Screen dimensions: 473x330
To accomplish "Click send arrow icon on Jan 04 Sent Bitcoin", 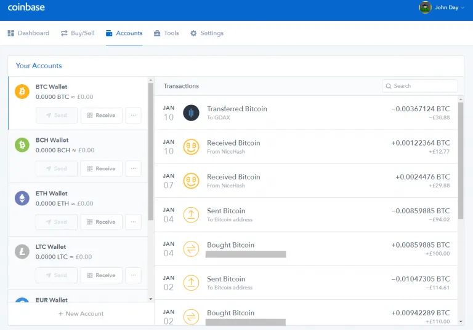I will (x=192, y=215).
